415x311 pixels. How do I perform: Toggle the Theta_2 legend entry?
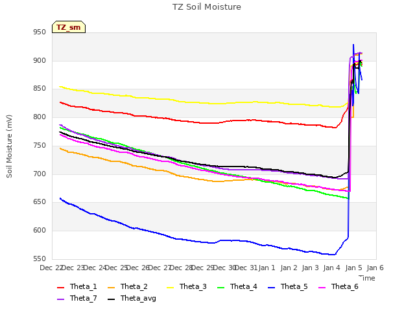click(128, 286)
